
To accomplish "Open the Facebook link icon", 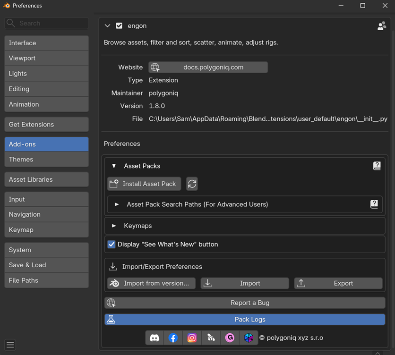I will coord(173,338).
